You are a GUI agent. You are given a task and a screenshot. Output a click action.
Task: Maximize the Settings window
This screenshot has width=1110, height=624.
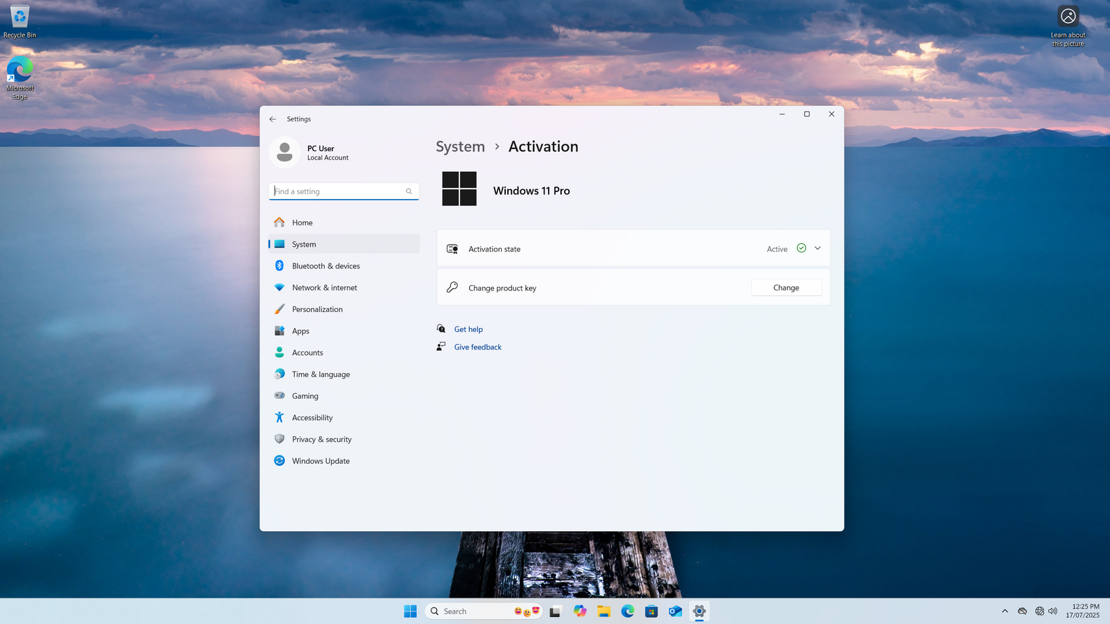point(807,114)
